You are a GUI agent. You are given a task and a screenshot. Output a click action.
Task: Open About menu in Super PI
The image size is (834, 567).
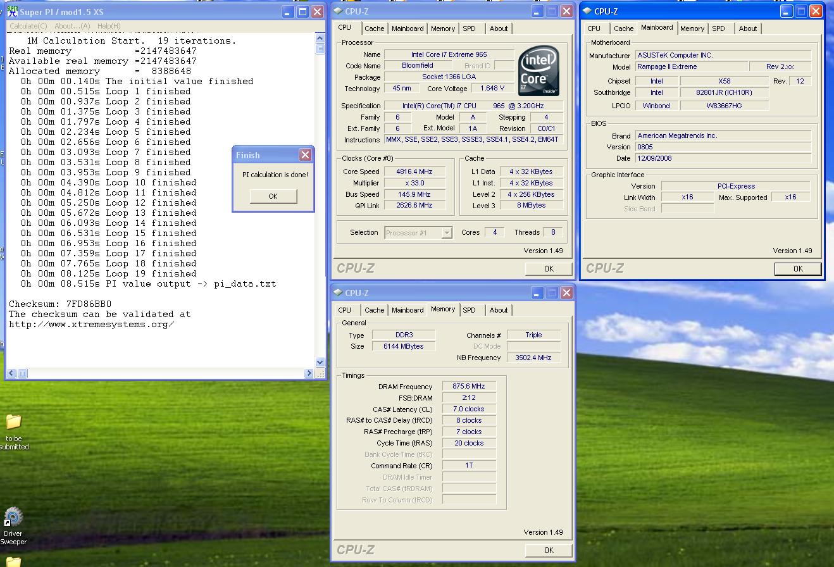[72, 26]
